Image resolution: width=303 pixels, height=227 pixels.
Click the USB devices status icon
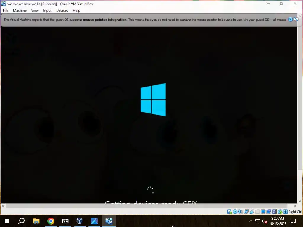click(x=252, y=212)
